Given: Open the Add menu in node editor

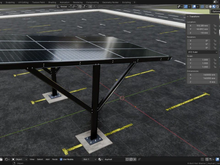Looking at the screenshot, I should (x=48, y=159).
